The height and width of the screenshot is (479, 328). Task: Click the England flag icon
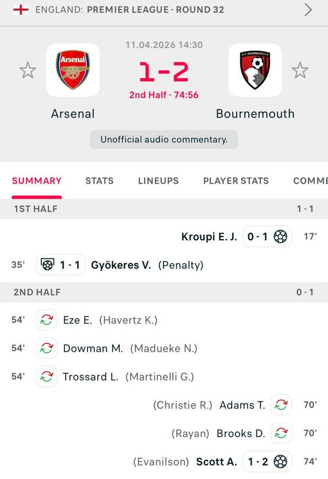click(x=21, y=10)
